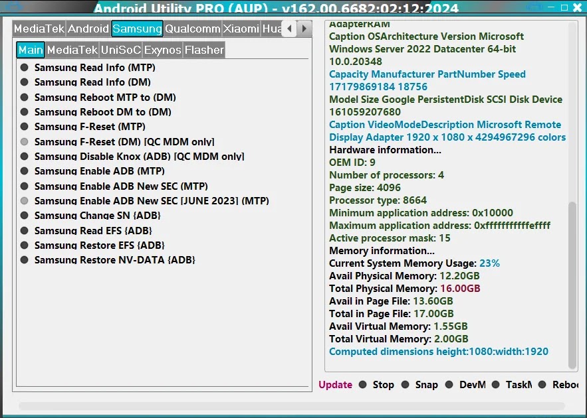Image resolution: width=587 pixels, height=418 pixels.
Task: Click the Update link
Action: click(x=336, y=385)
